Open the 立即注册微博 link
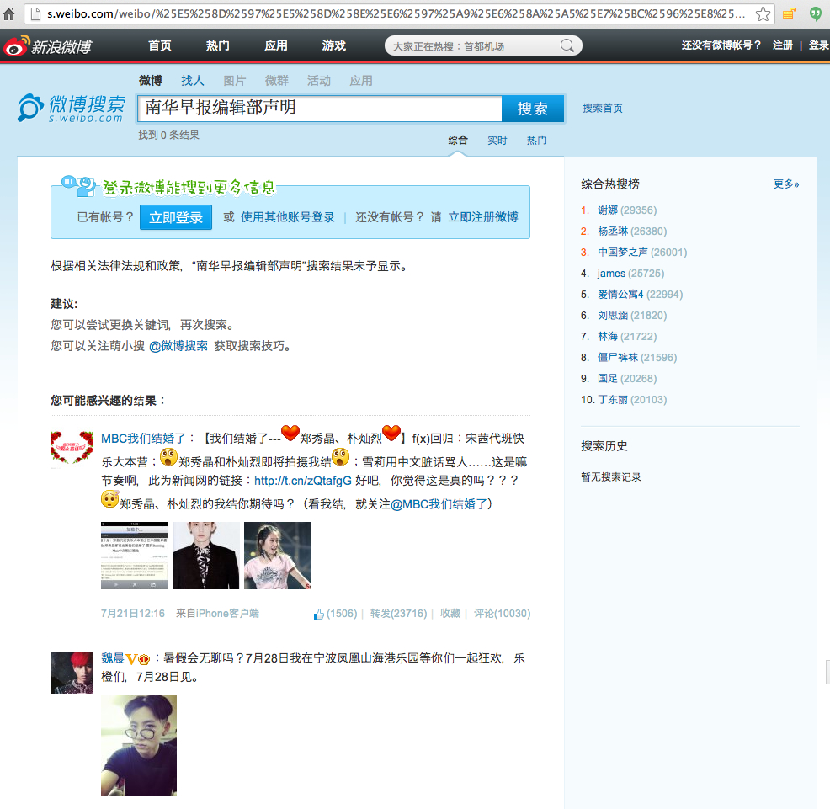This screenshot has height=809, width=830. coord(482,217)
